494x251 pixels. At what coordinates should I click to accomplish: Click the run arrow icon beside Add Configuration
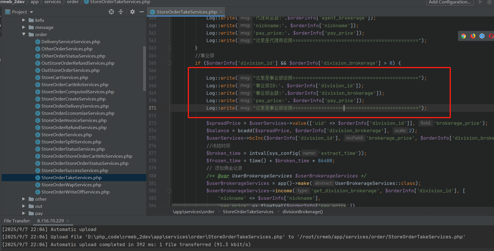[481, 2]
